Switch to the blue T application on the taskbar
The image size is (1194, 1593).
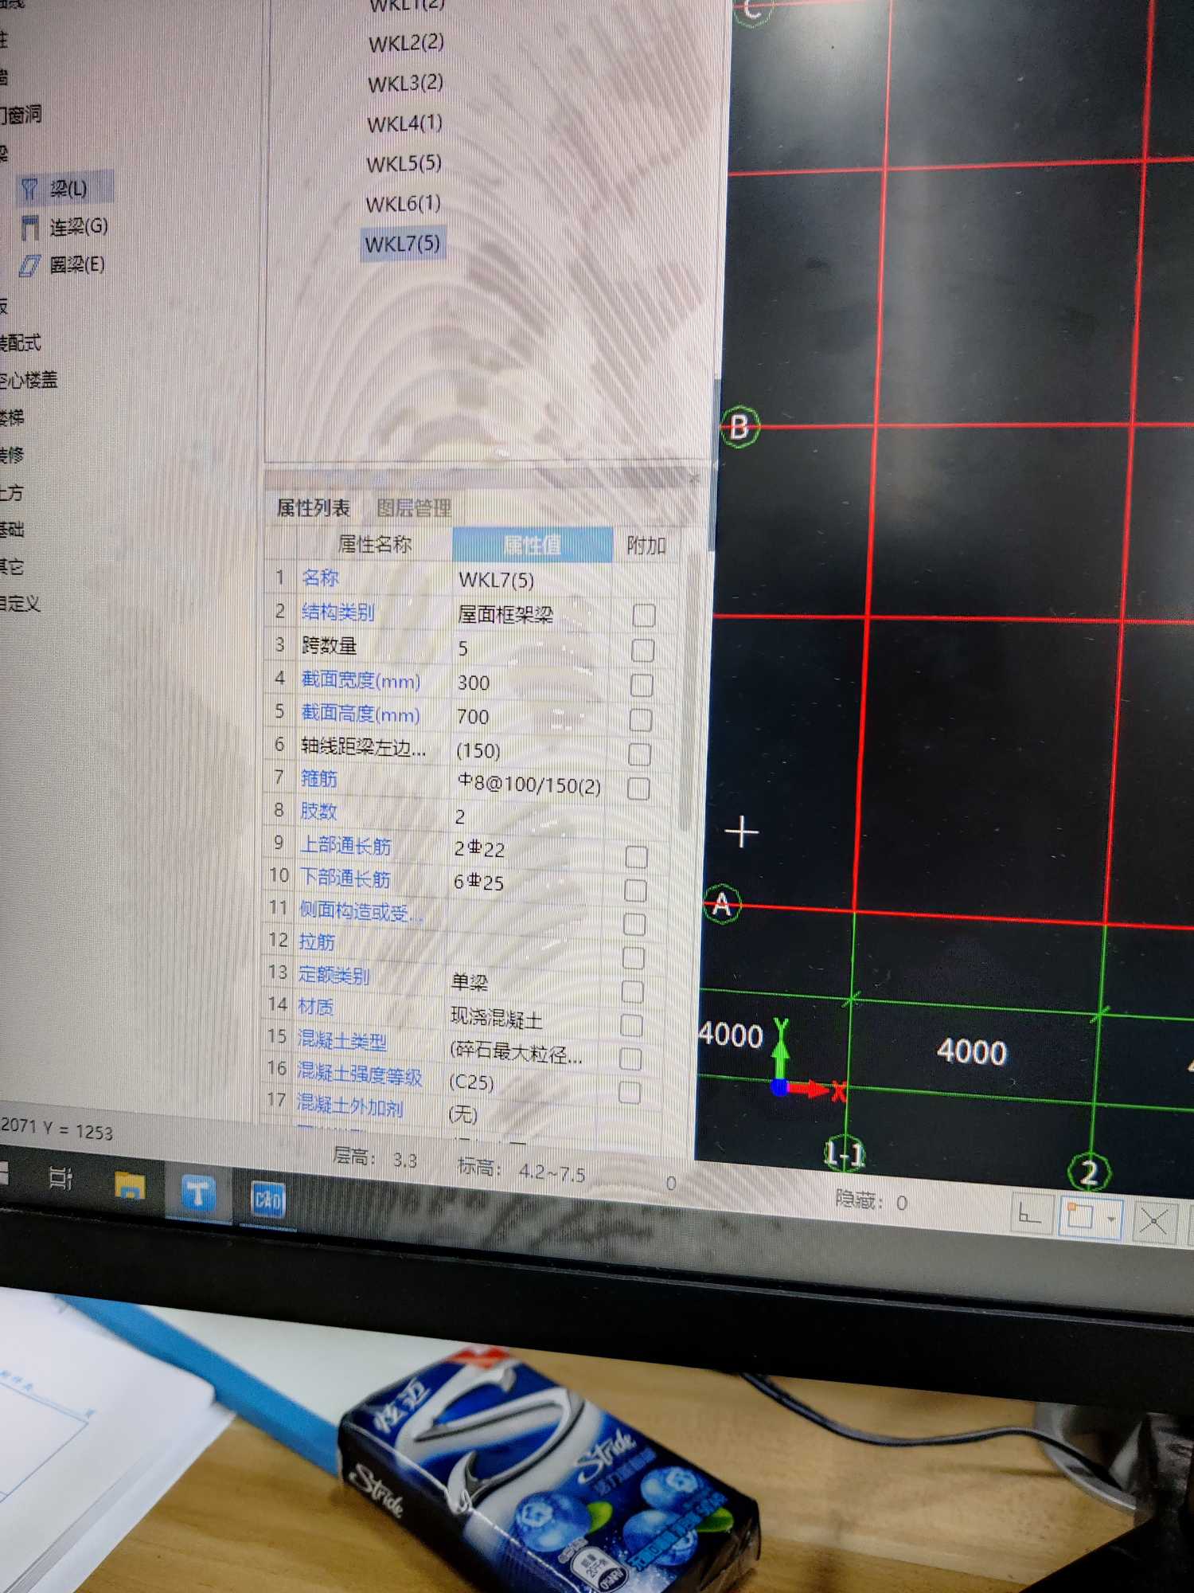[197, 1192]
